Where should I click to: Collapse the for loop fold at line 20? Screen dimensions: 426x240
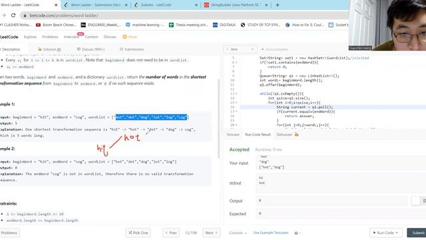(x=236, y=125)
